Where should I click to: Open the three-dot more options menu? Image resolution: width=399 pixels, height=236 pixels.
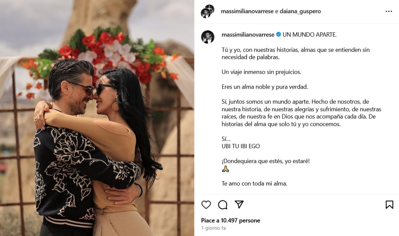tap(388, 11)
